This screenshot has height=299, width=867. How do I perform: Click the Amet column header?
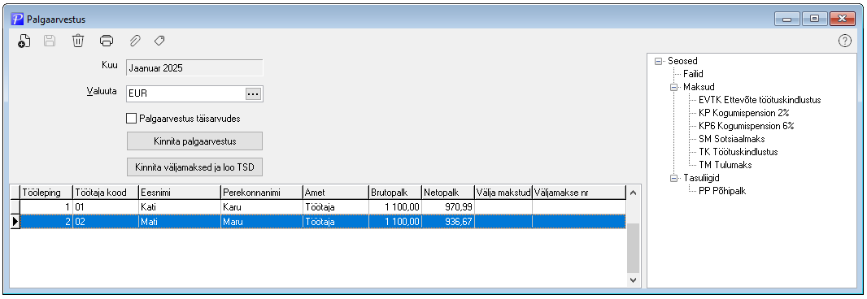coord(336,193)
